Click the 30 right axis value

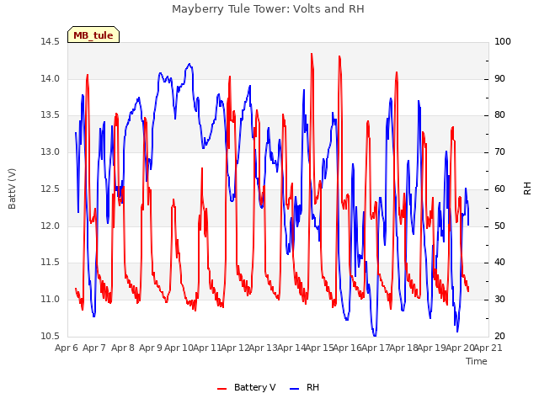click(499, 300)
